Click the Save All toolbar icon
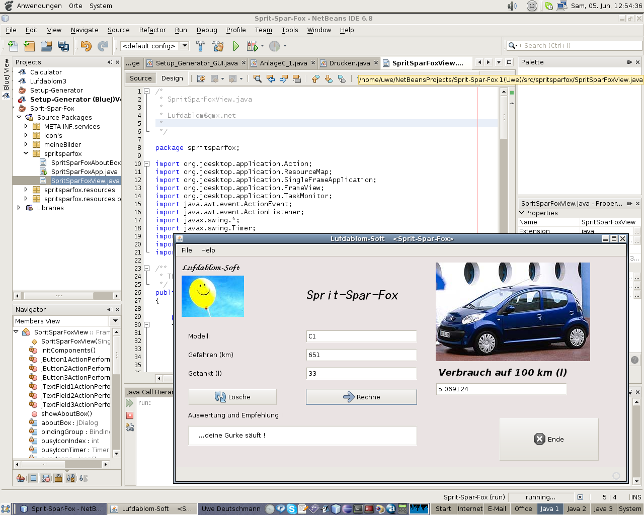The width and height of the screenshot is (644, 515). [63, 46]
